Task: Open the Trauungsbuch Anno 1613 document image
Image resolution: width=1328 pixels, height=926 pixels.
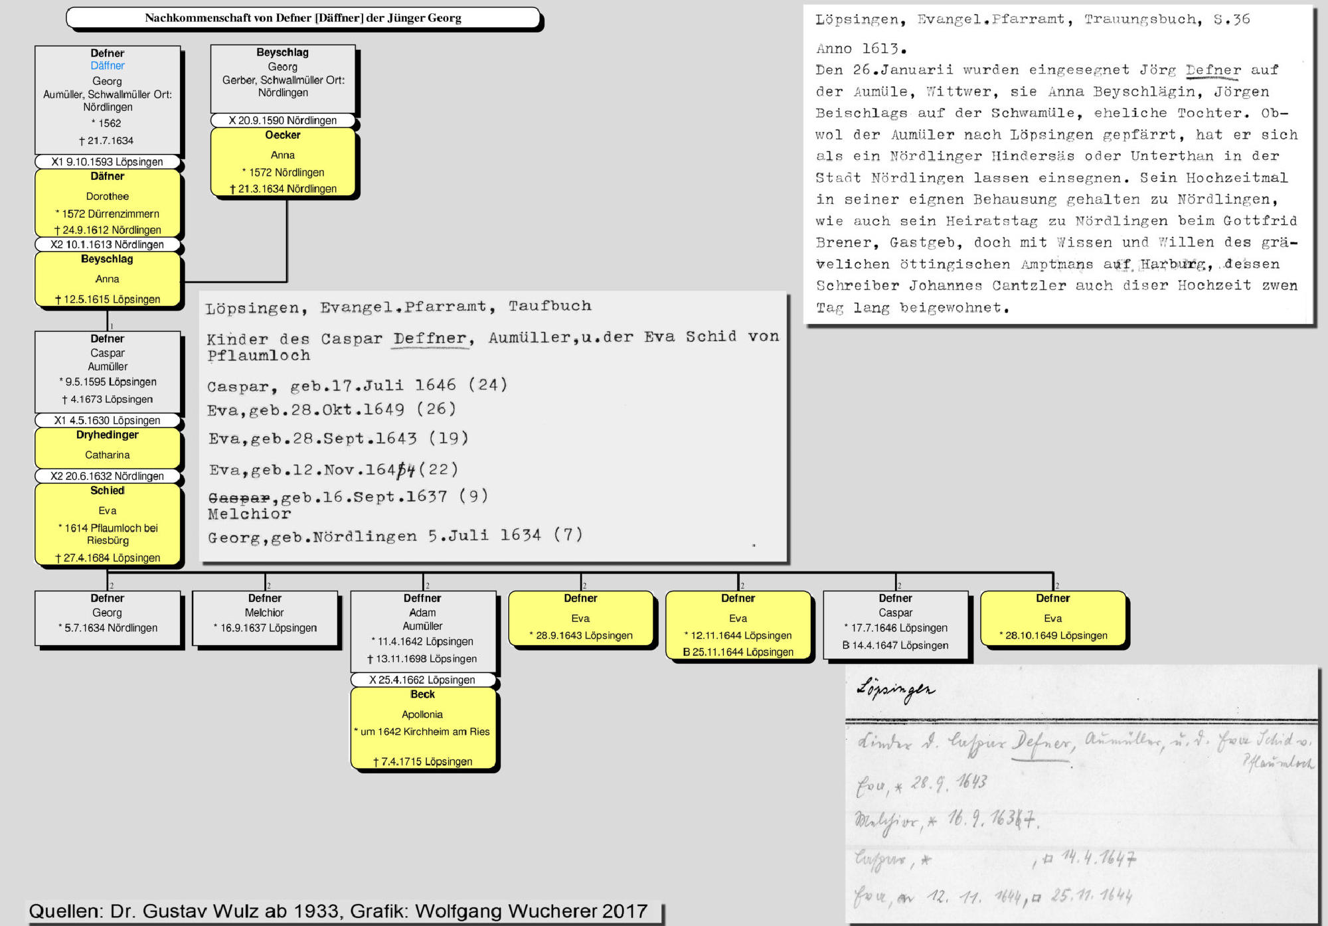Action: point(1058,165)
